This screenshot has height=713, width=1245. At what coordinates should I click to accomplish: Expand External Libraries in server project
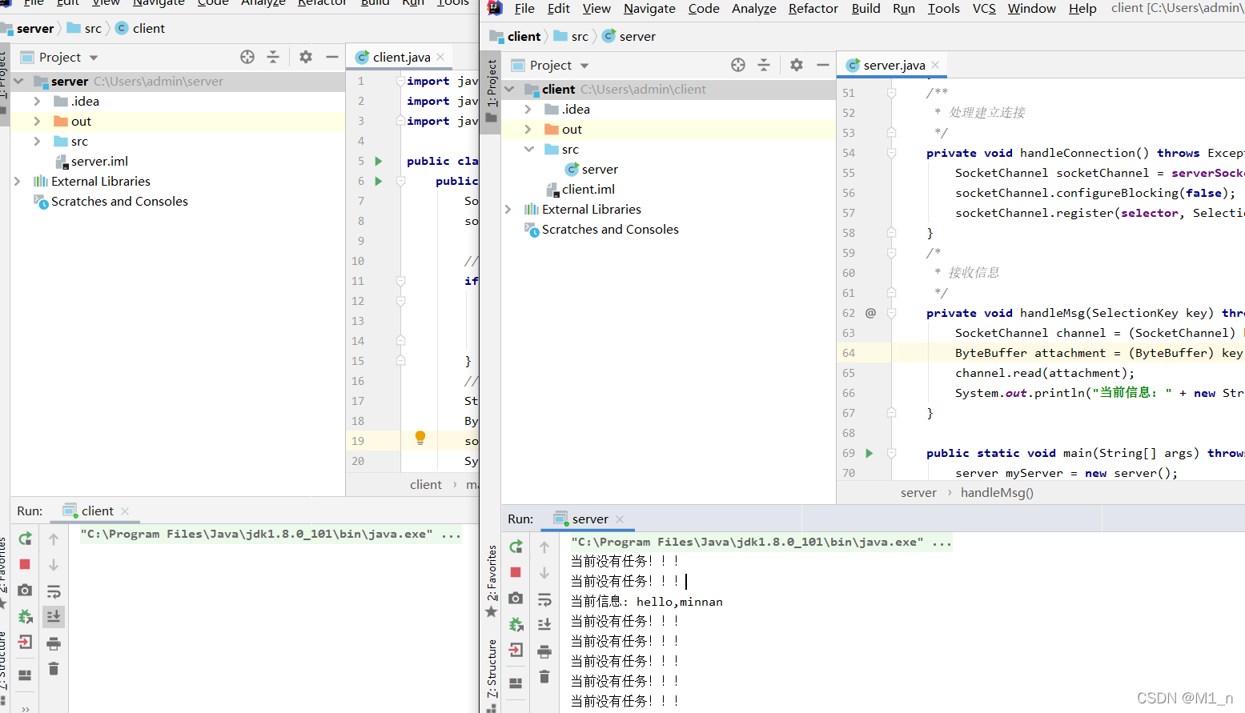coord(18,181)
